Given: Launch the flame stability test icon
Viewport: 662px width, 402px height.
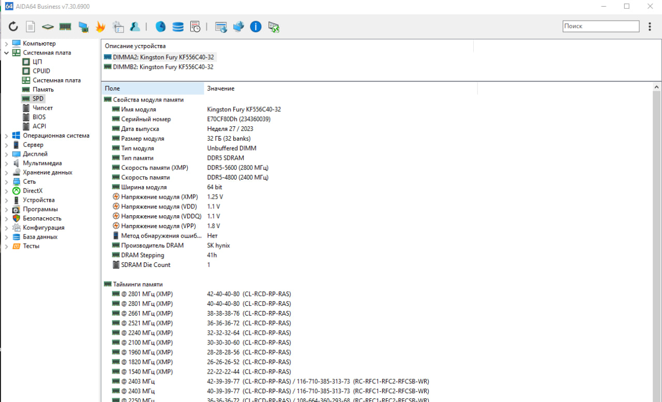Looking at the screenshot, I should 100,26.
